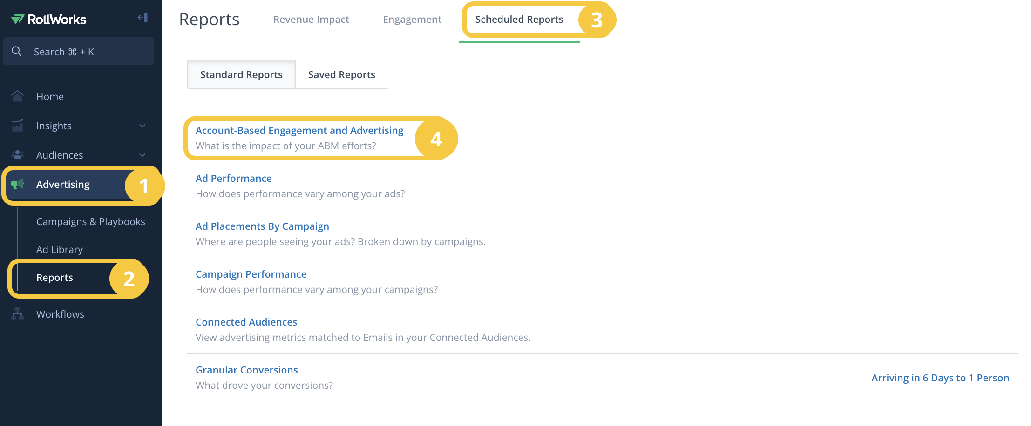This screenshot has width=1031, height=426.
Task: Open Ad Placements By Campaign report
Action: [x=262, y=226]
